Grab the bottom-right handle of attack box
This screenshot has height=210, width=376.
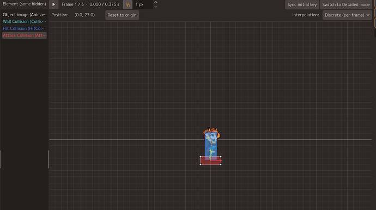point(221,164)
